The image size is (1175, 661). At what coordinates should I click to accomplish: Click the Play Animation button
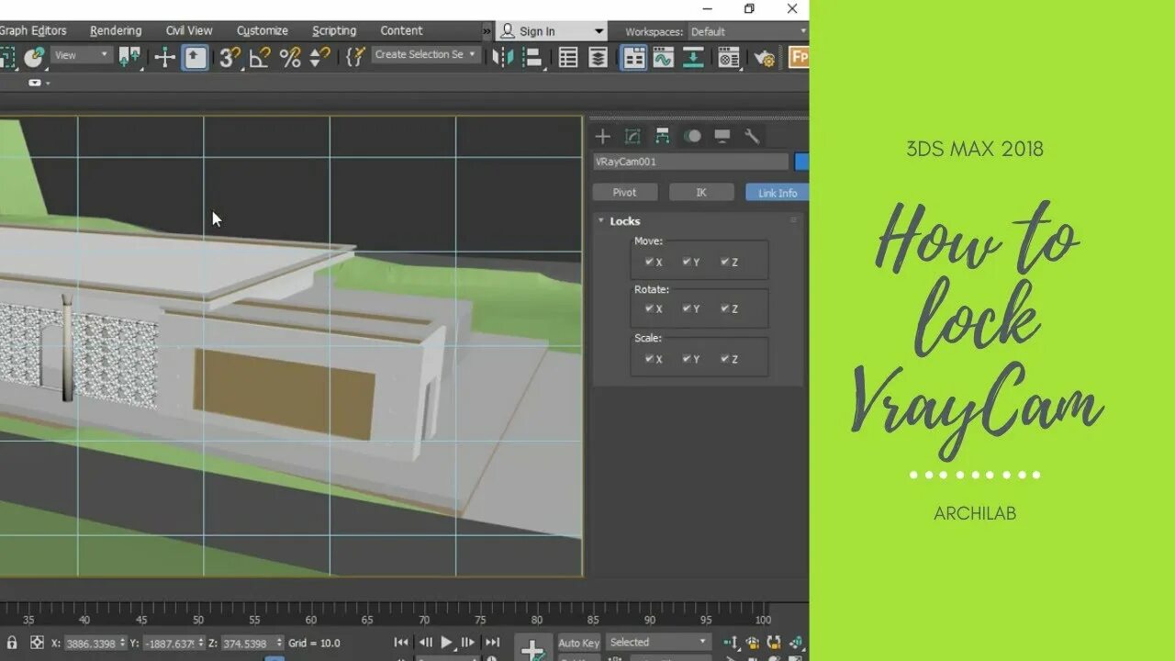447,643
